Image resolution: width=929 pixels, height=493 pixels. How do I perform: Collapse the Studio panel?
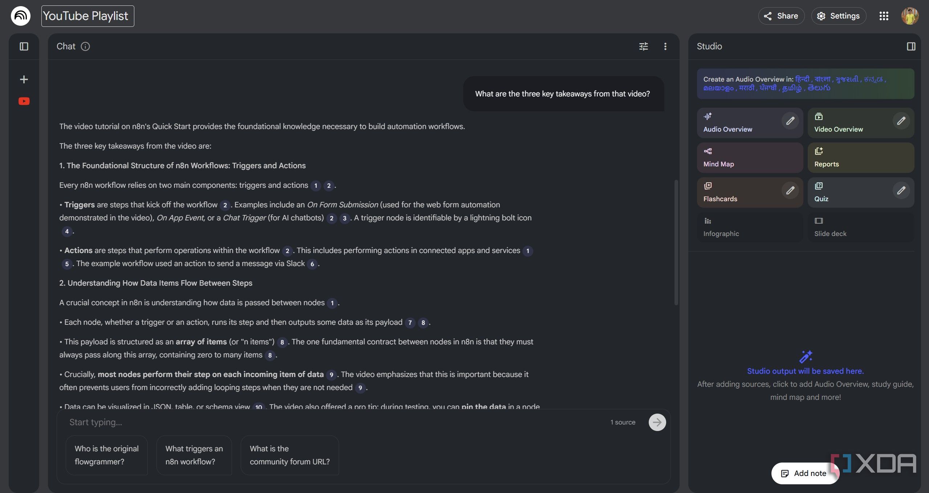point(911,46)
